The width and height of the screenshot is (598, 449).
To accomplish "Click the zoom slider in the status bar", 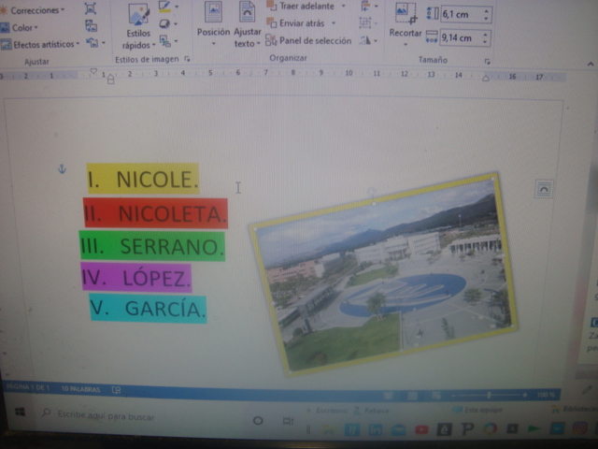I will (489, 395).
